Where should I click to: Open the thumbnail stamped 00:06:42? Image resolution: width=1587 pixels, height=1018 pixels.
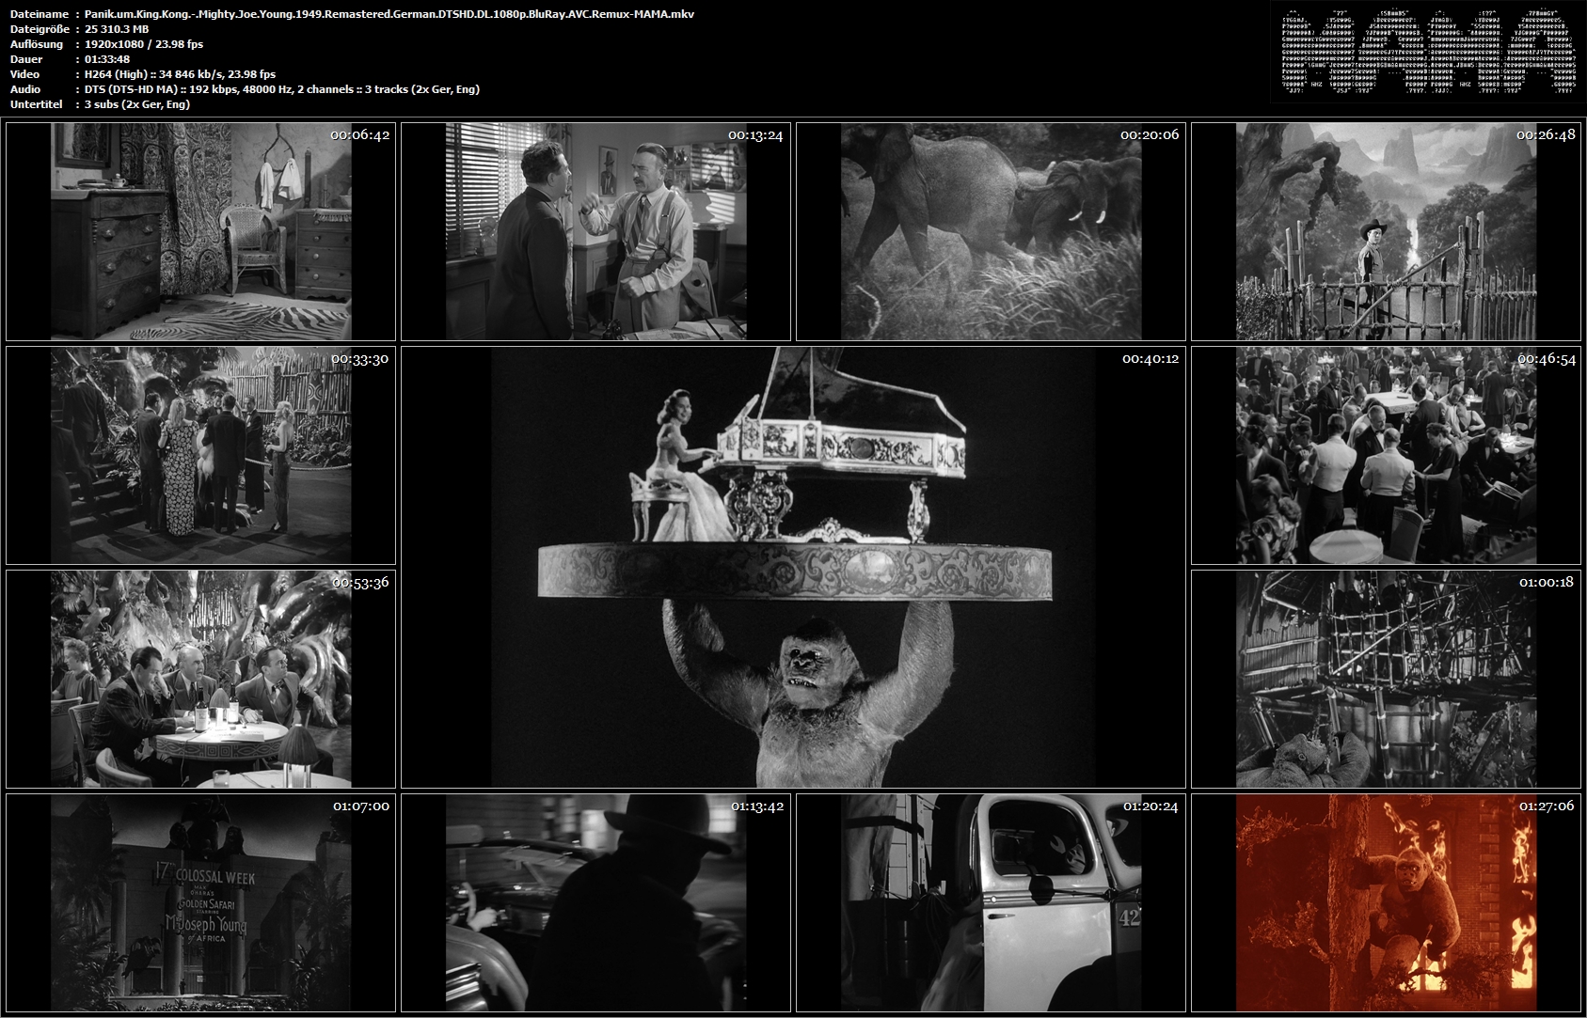coord(200,231)
